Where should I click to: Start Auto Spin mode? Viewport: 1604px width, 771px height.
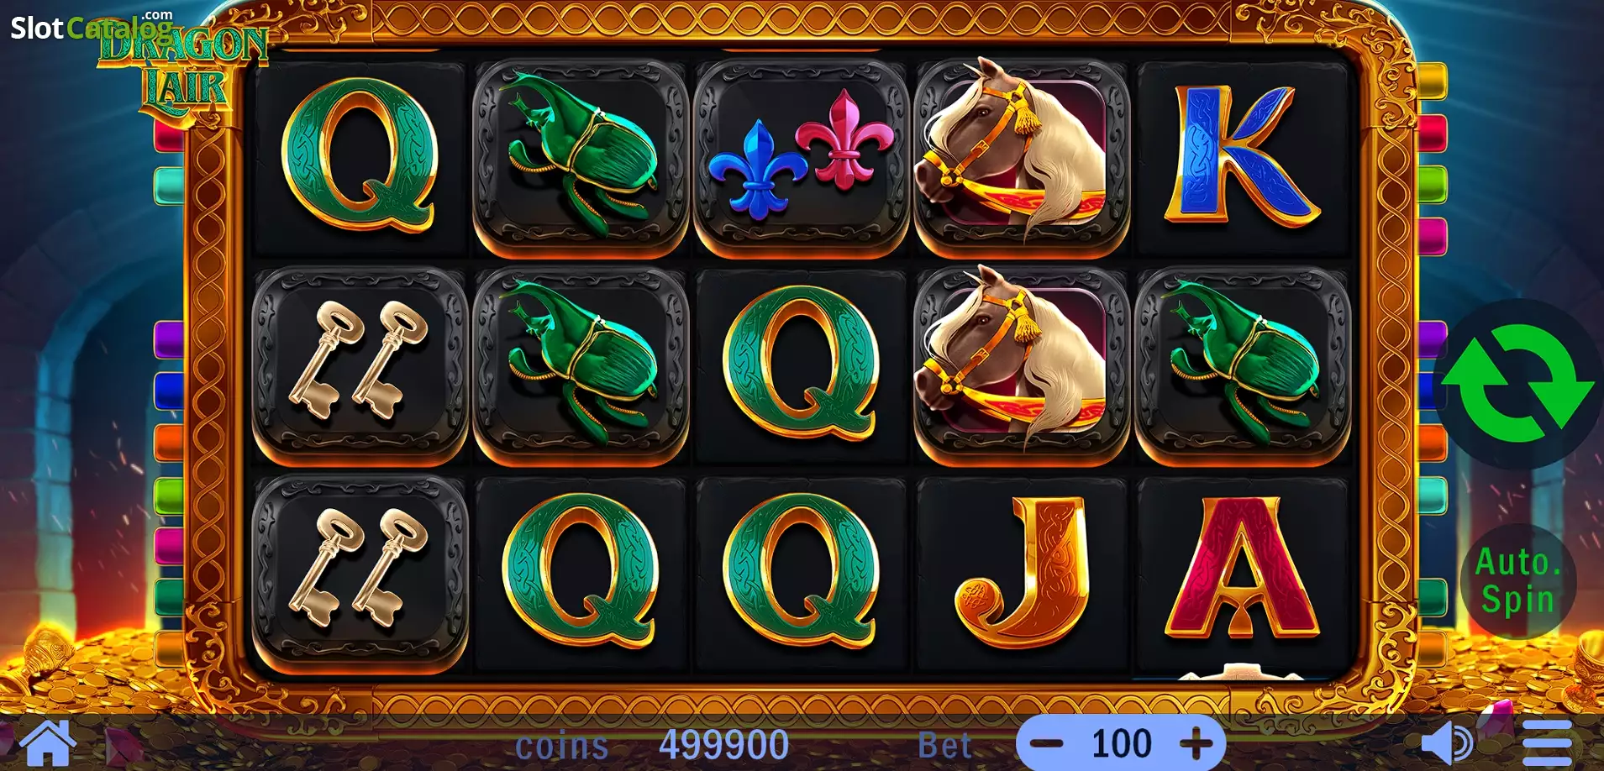click(x=1518, y=581)
